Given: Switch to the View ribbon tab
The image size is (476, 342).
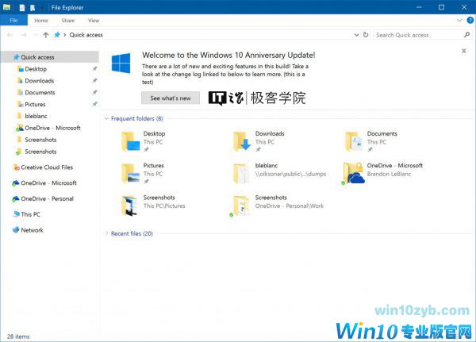Looking at the screenshot, I should (94, 20).
